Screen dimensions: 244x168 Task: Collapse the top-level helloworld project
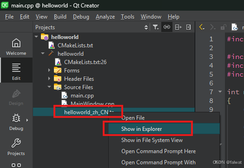tap(36, 37)
